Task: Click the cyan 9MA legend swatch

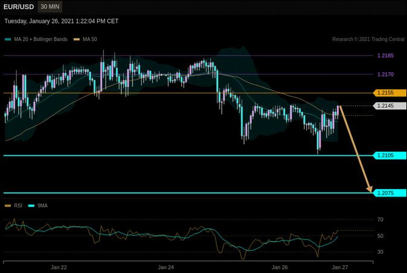Action: pos(31,206)
